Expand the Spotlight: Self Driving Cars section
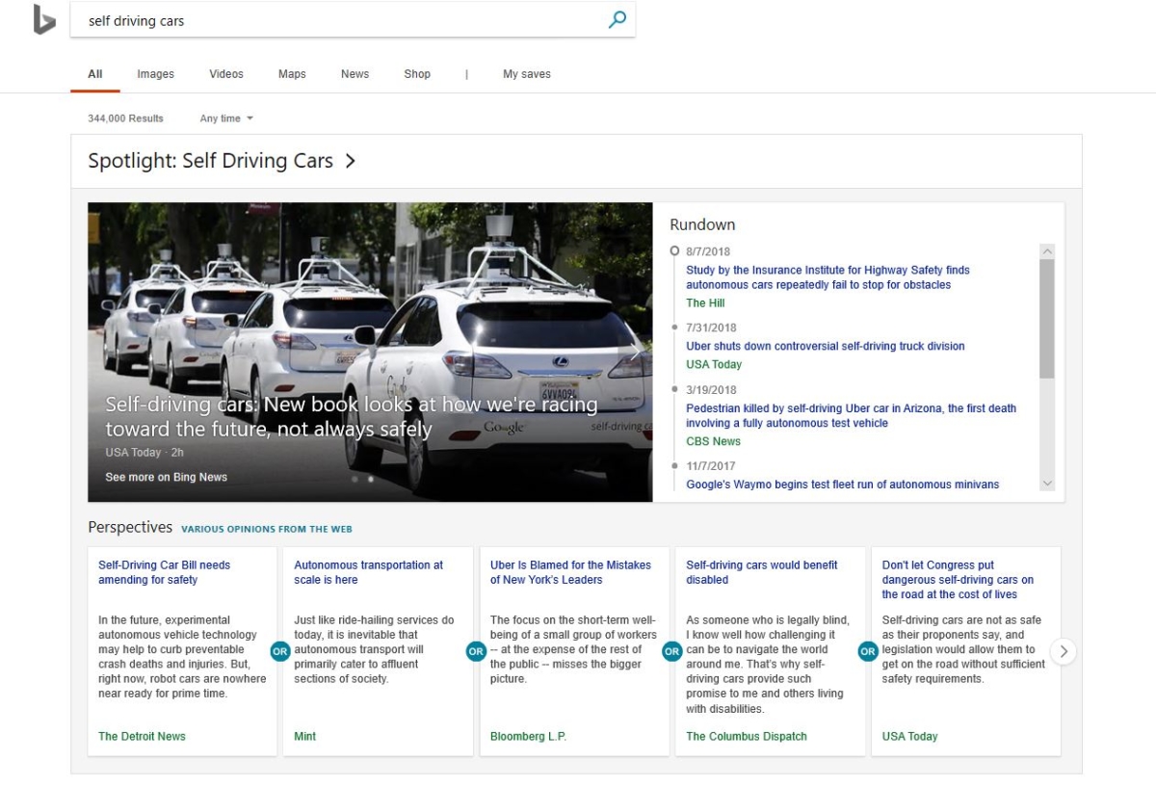1156x787 pixels. (349, 161)
